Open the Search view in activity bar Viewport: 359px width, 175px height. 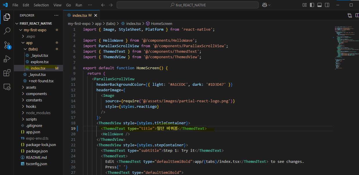click(x=7, y=31)
